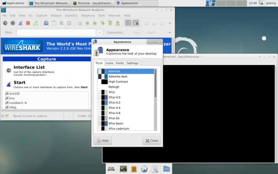Expand filter toolbar overflow arrow

pyautogui.click(x=170, y=33)
